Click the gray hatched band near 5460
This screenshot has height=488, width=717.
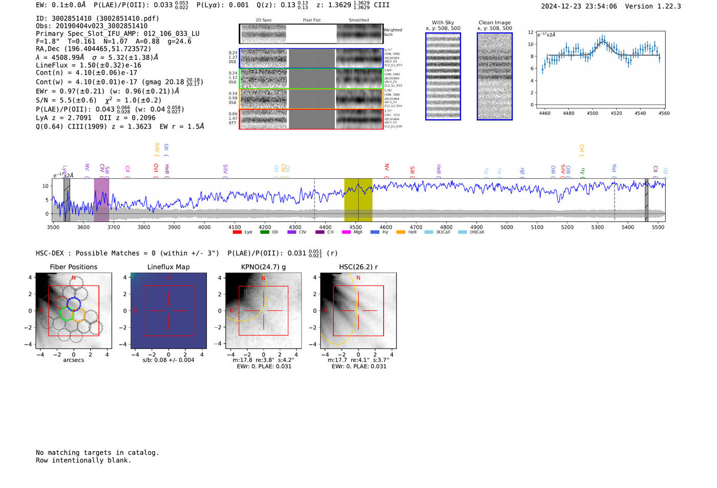coord(646,200)
